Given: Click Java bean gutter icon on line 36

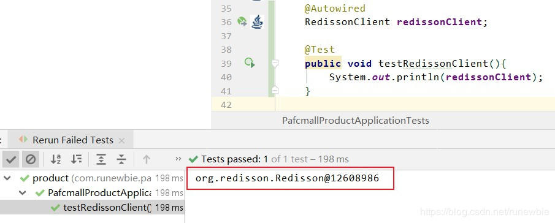Looking at the screenshot, I should 258,22.
